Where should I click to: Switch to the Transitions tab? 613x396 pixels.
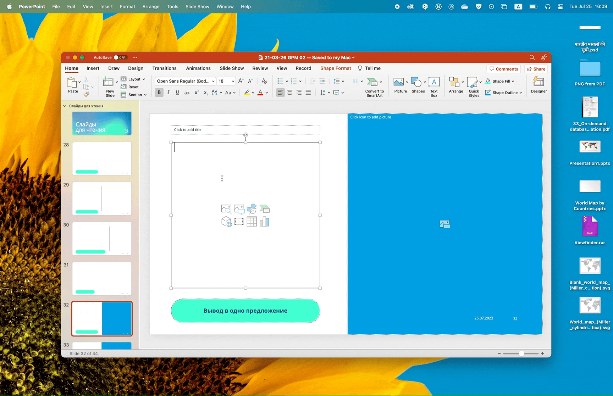164,68
